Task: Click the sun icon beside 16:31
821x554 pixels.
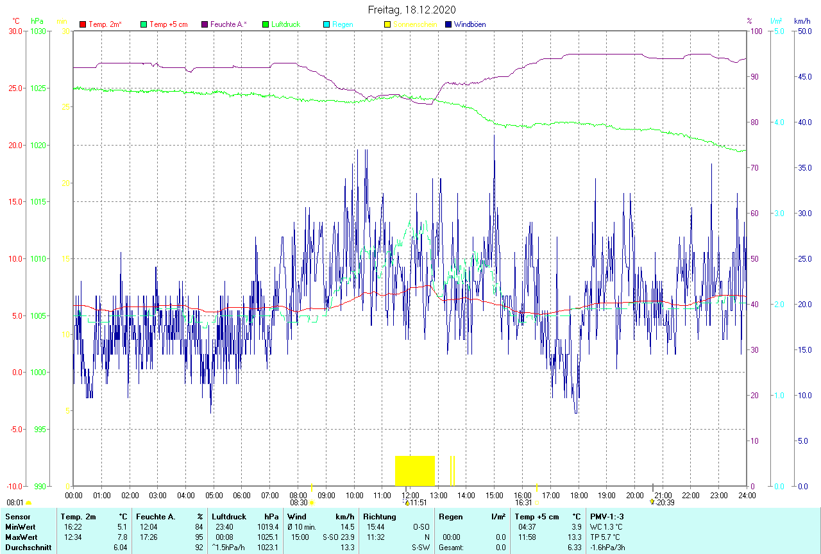Action: point(536,503)
